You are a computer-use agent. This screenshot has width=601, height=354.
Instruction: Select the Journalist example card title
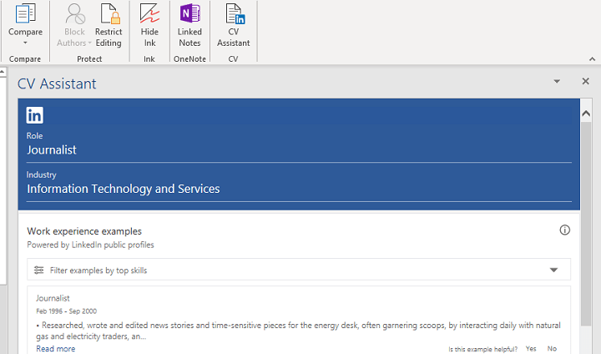(x=53, y=298)
